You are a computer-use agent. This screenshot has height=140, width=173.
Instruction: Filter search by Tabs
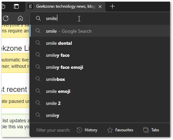(x=151, y=130)
